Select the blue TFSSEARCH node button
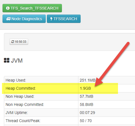This screenshot has width=135, height=126. pos(64,19)
